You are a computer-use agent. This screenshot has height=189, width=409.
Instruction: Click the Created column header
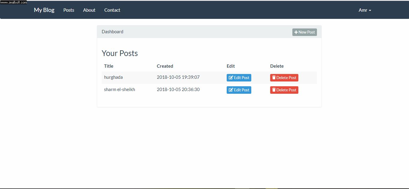165,66
